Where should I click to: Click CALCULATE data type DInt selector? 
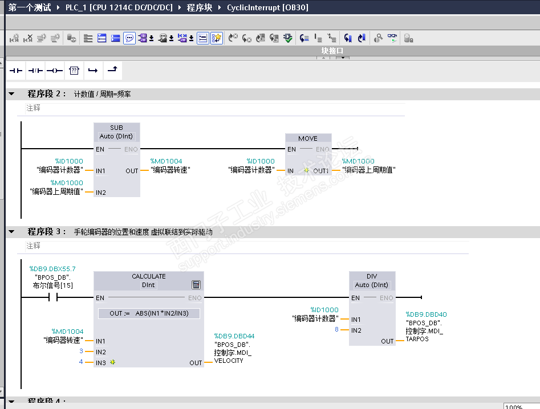coord(148,285)
